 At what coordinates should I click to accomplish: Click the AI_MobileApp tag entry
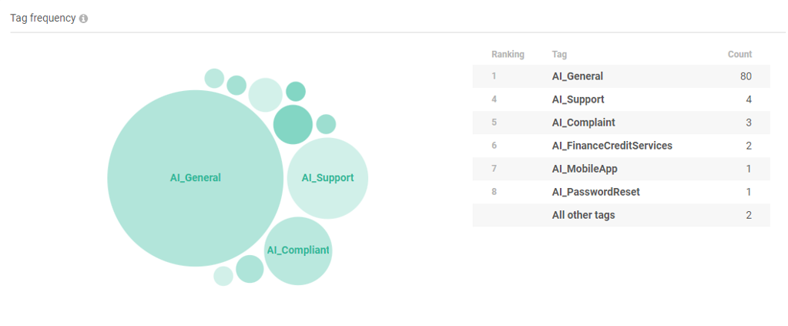(585, 169)
